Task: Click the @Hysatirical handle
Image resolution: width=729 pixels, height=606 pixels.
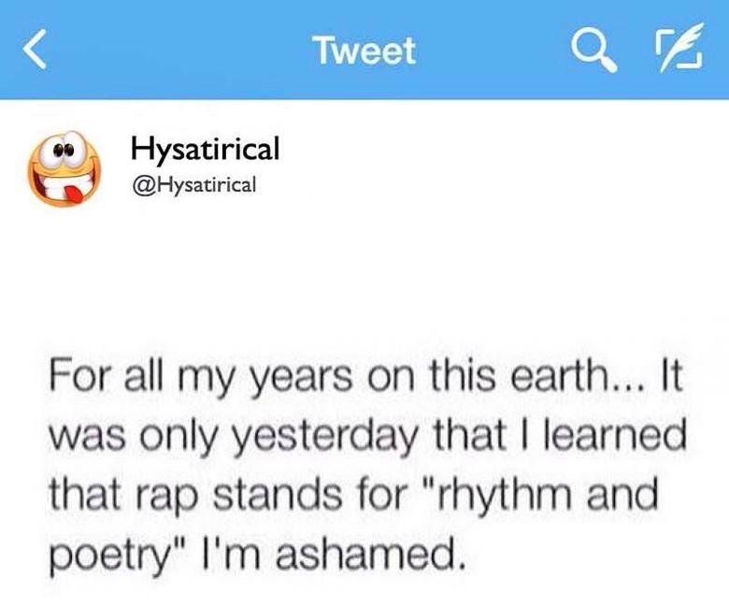Action: pos(193,183)
